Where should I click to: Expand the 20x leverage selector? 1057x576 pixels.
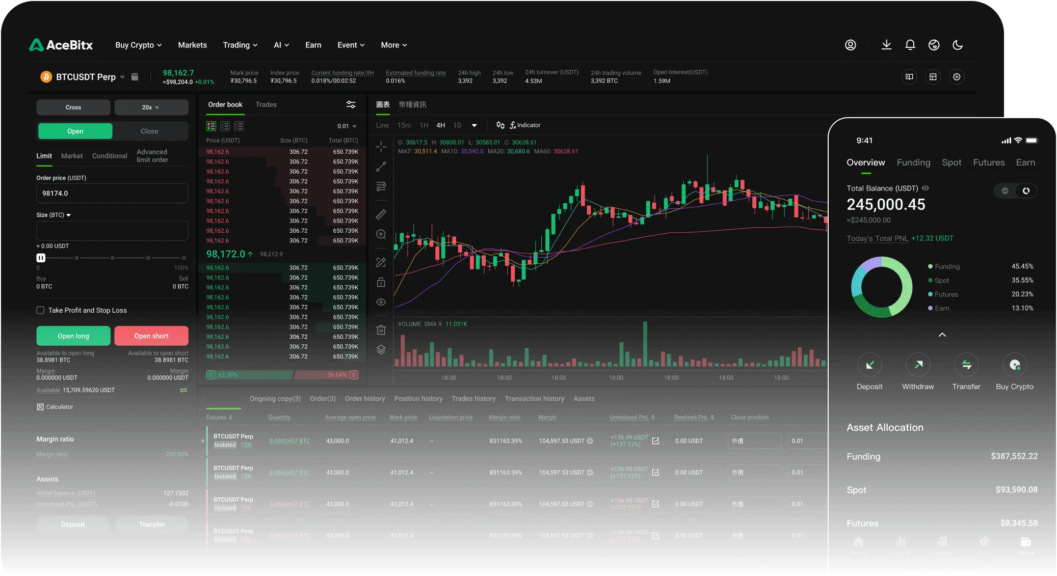(151, 107)
